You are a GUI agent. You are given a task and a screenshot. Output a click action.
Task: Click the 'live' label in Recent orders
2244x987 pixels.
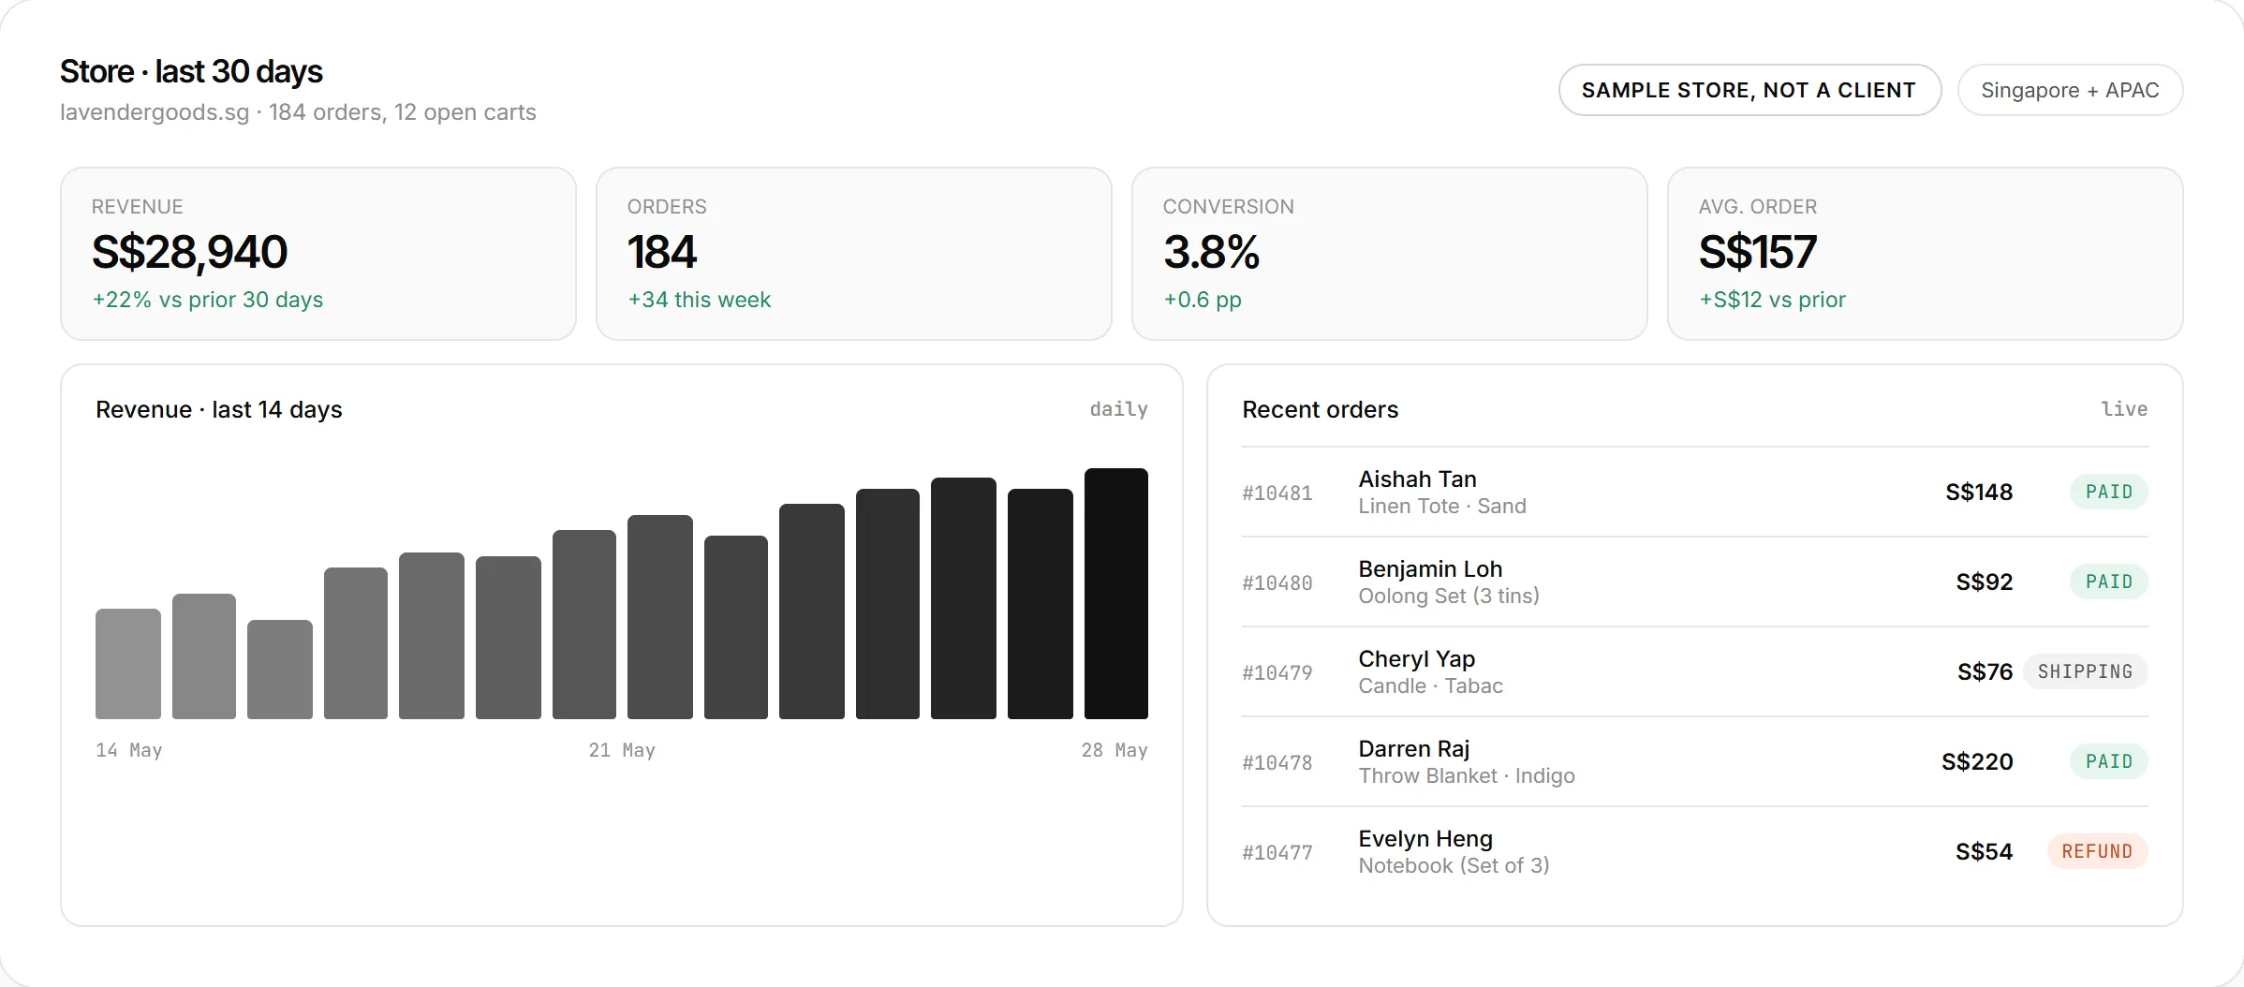click(x=2124, y=409)
